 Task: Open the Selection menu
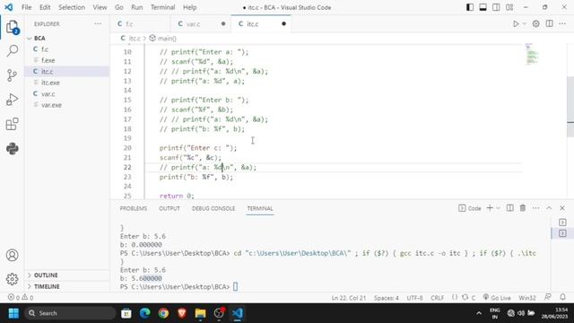[72, 7]
